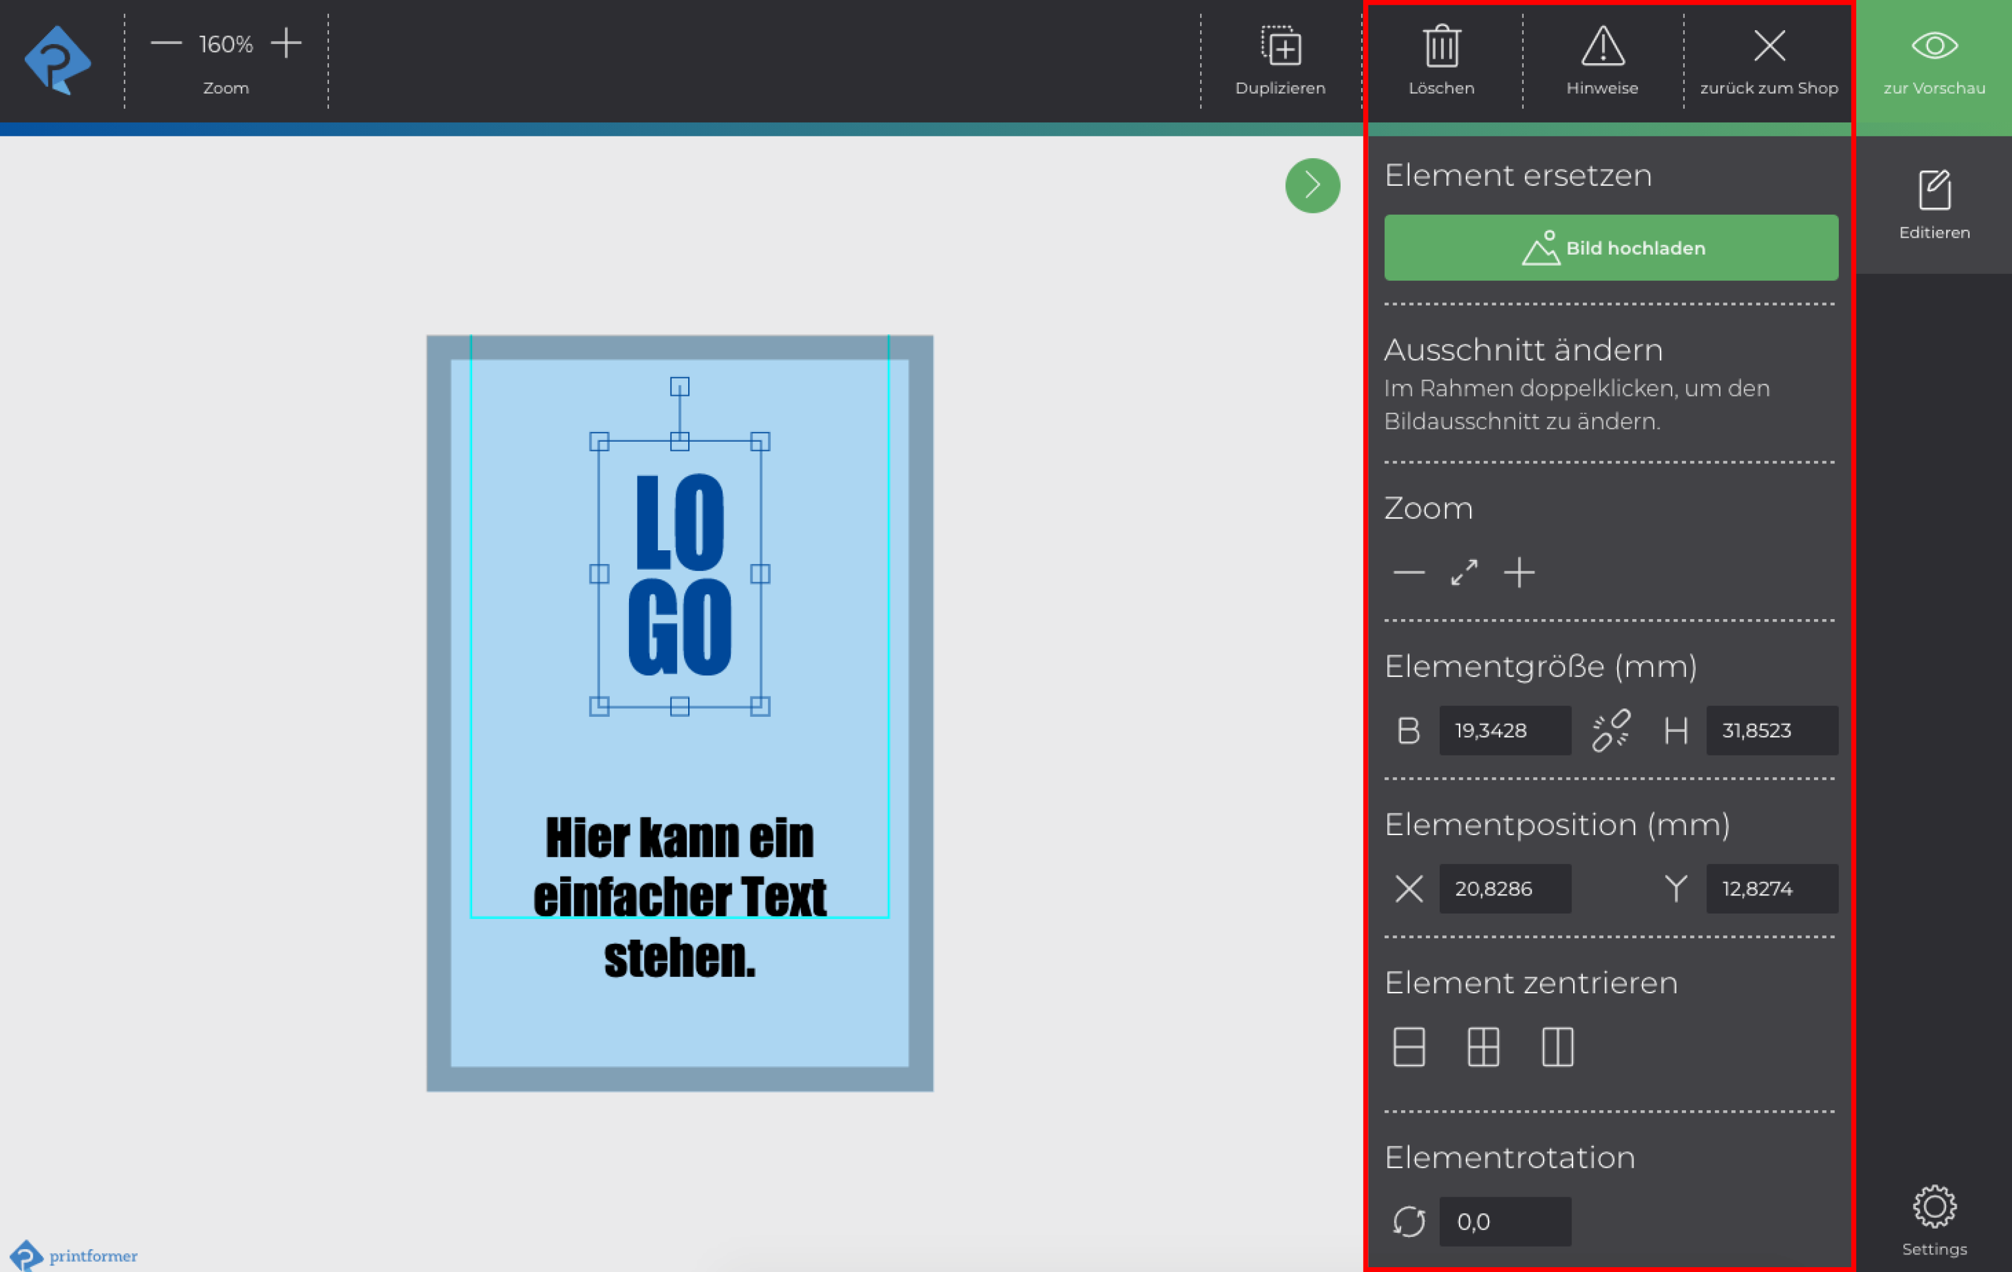Zoom in canvas with top-bar plus
2012x1272 pixels.
click(x=286, y=43)
